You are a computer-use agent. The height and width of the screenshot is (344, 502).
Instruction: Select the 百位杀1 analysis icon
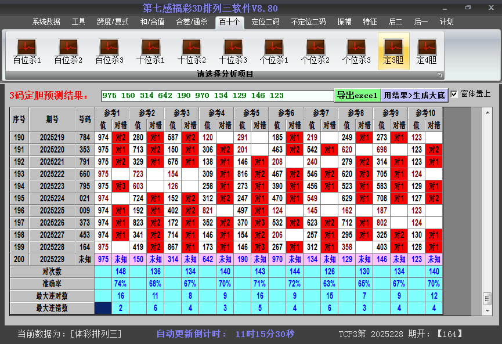tap(27, 51)
